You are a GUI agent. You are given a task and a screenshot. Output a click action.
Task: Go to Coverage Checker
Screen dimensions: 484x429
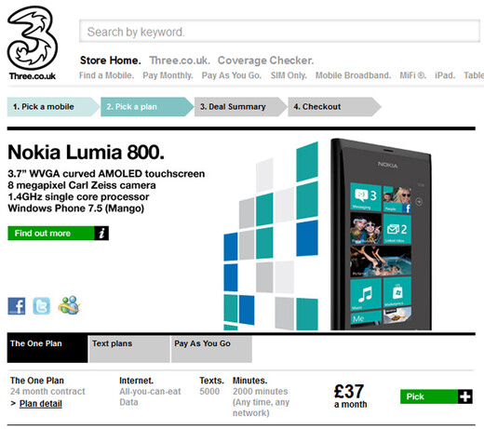click(x=265, y=60)
